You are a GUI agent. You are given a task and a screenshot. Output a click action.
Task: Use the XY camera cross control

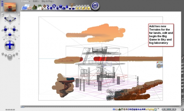[x=6, y=30]
